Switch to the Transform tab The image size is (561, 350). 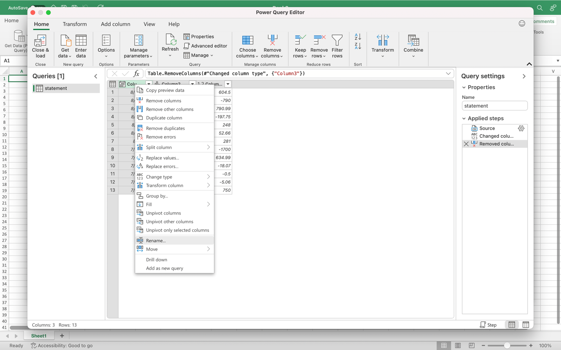point(75,24)
